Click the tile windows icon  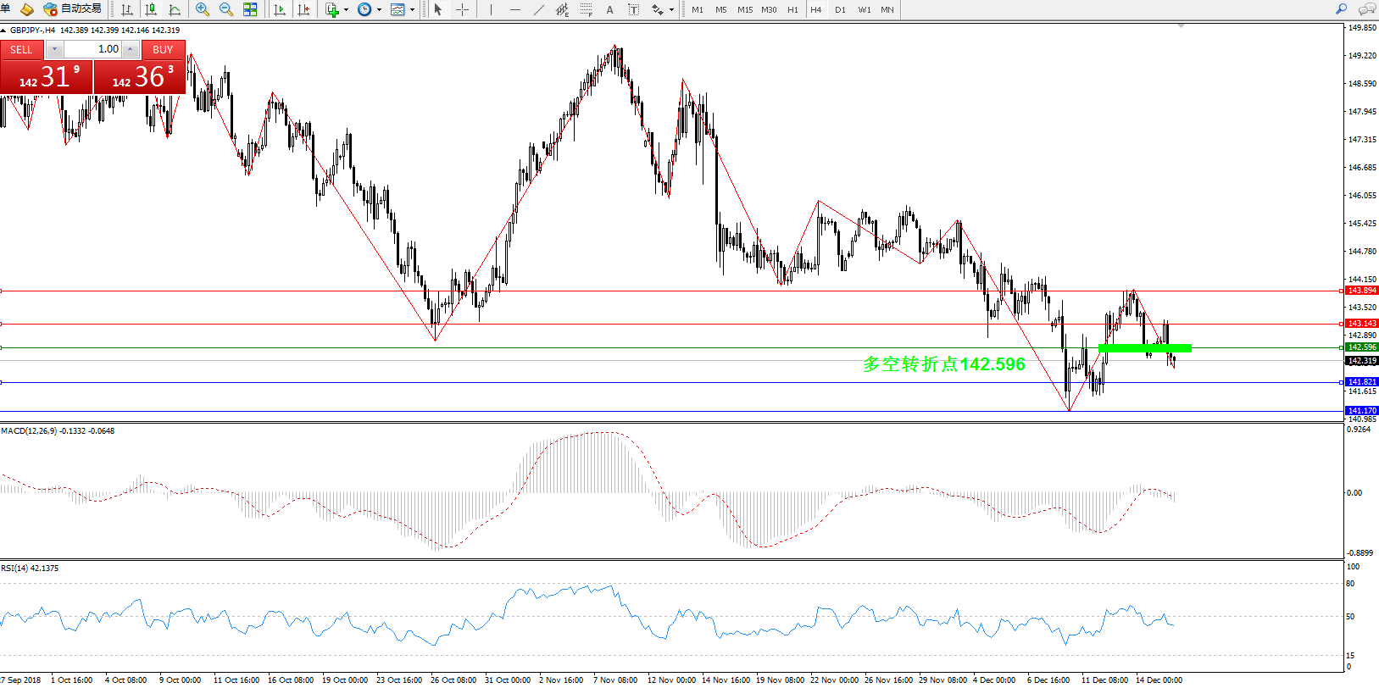[x=250, y=9]
